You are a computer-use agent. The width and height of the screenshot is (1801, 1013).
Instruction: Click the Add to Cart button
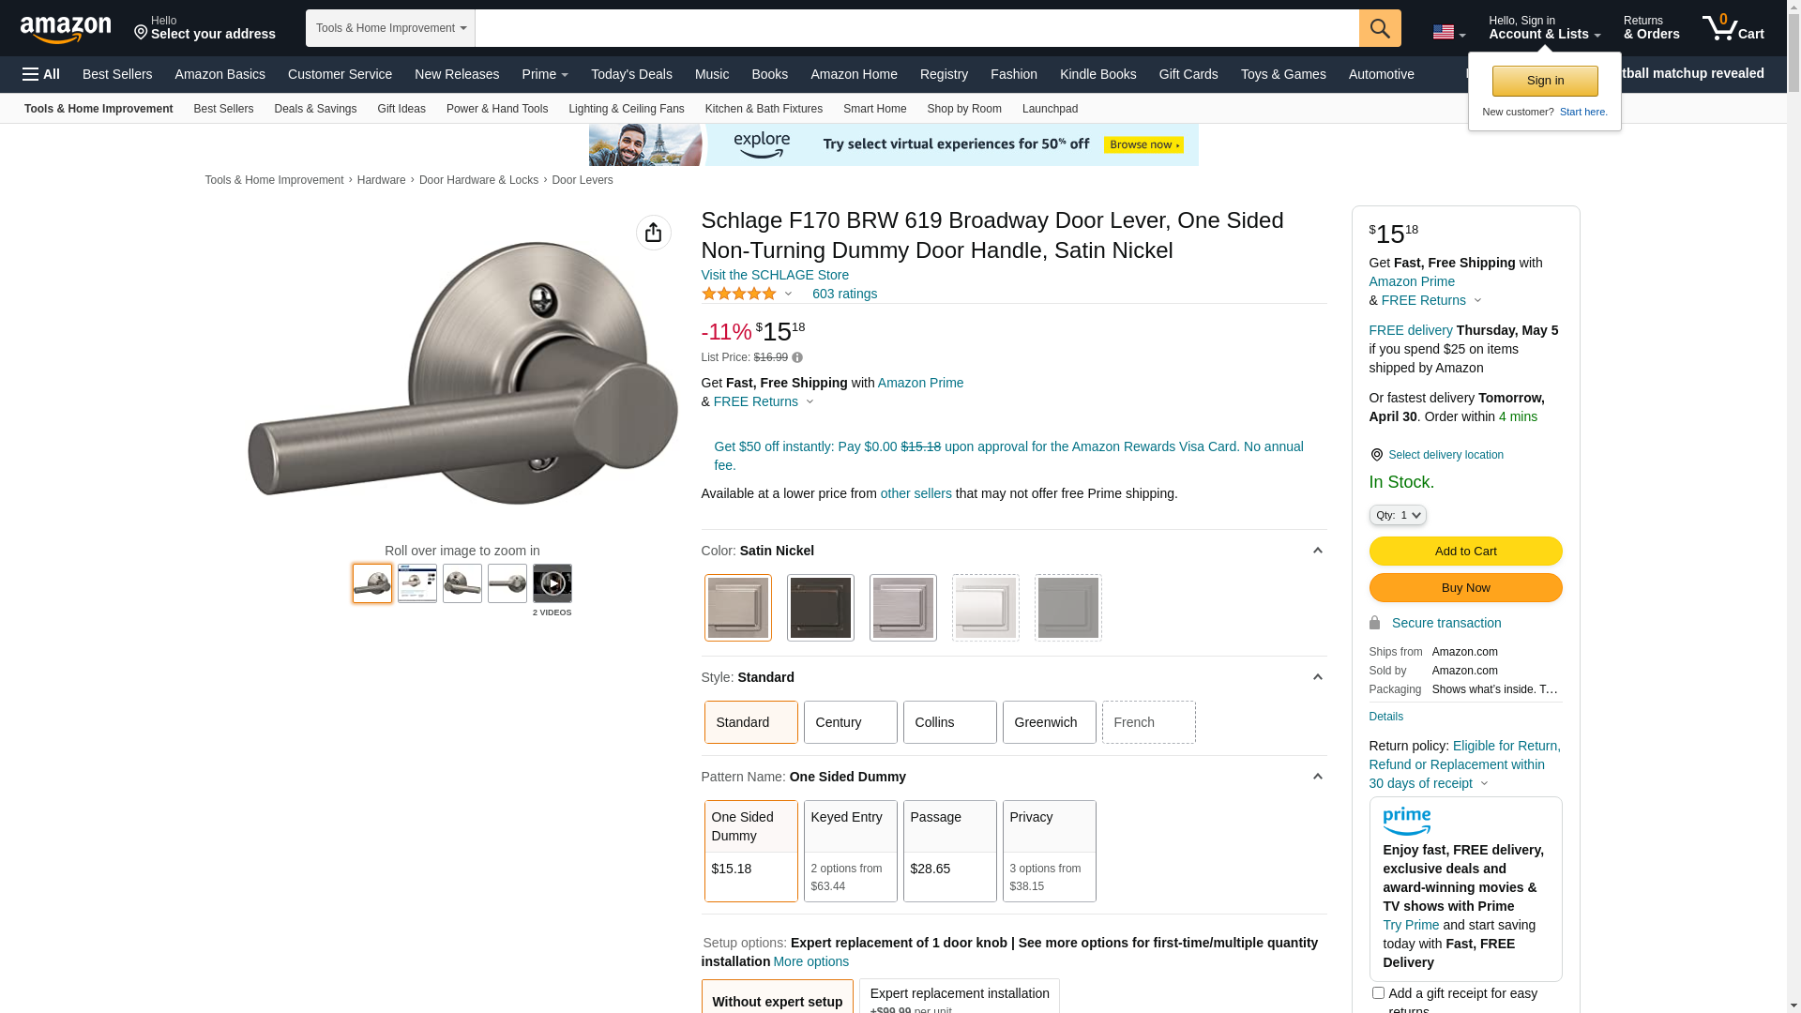[1466, 551]
